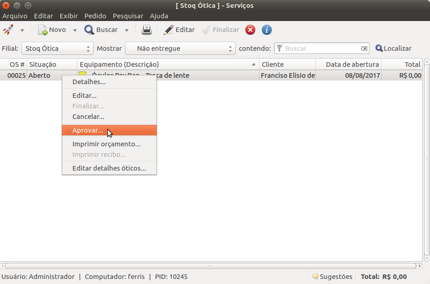The height and width of the screenshot is (284, 430).
Task: Open the Pesquisar menu
Action: click(x=128, y=16)
